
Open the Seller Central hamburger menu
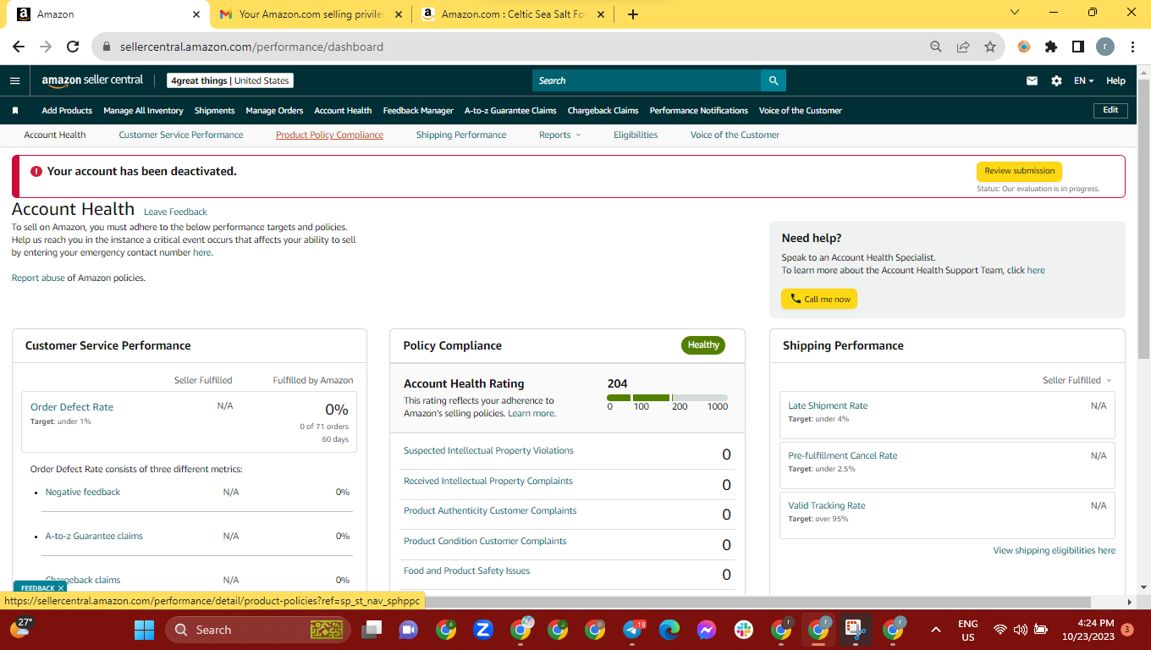pos(14,81)
